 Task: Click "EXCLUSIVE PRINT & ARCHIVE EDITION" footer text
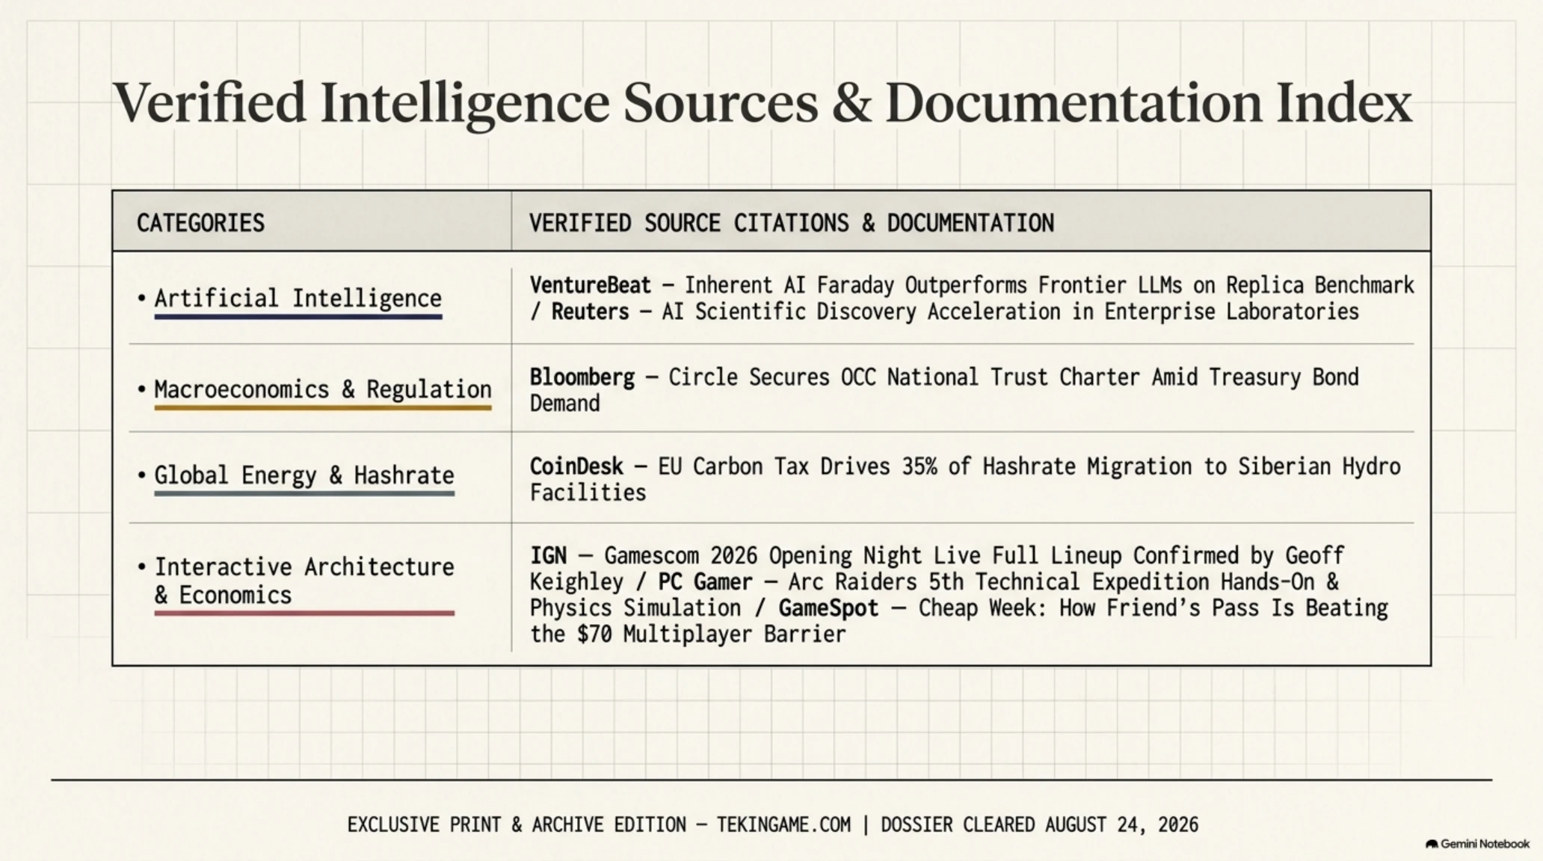pos(517,824)
